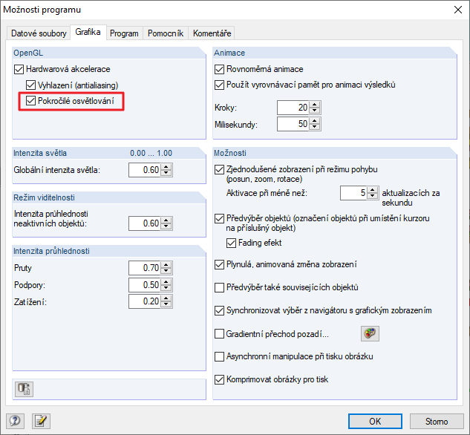Disable Fading efekt checkbox
The image size is (470, 435).
[x=231, y=243]
